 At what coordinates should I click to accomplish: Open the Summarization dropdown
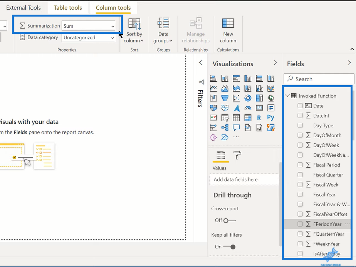click(88, 26)
